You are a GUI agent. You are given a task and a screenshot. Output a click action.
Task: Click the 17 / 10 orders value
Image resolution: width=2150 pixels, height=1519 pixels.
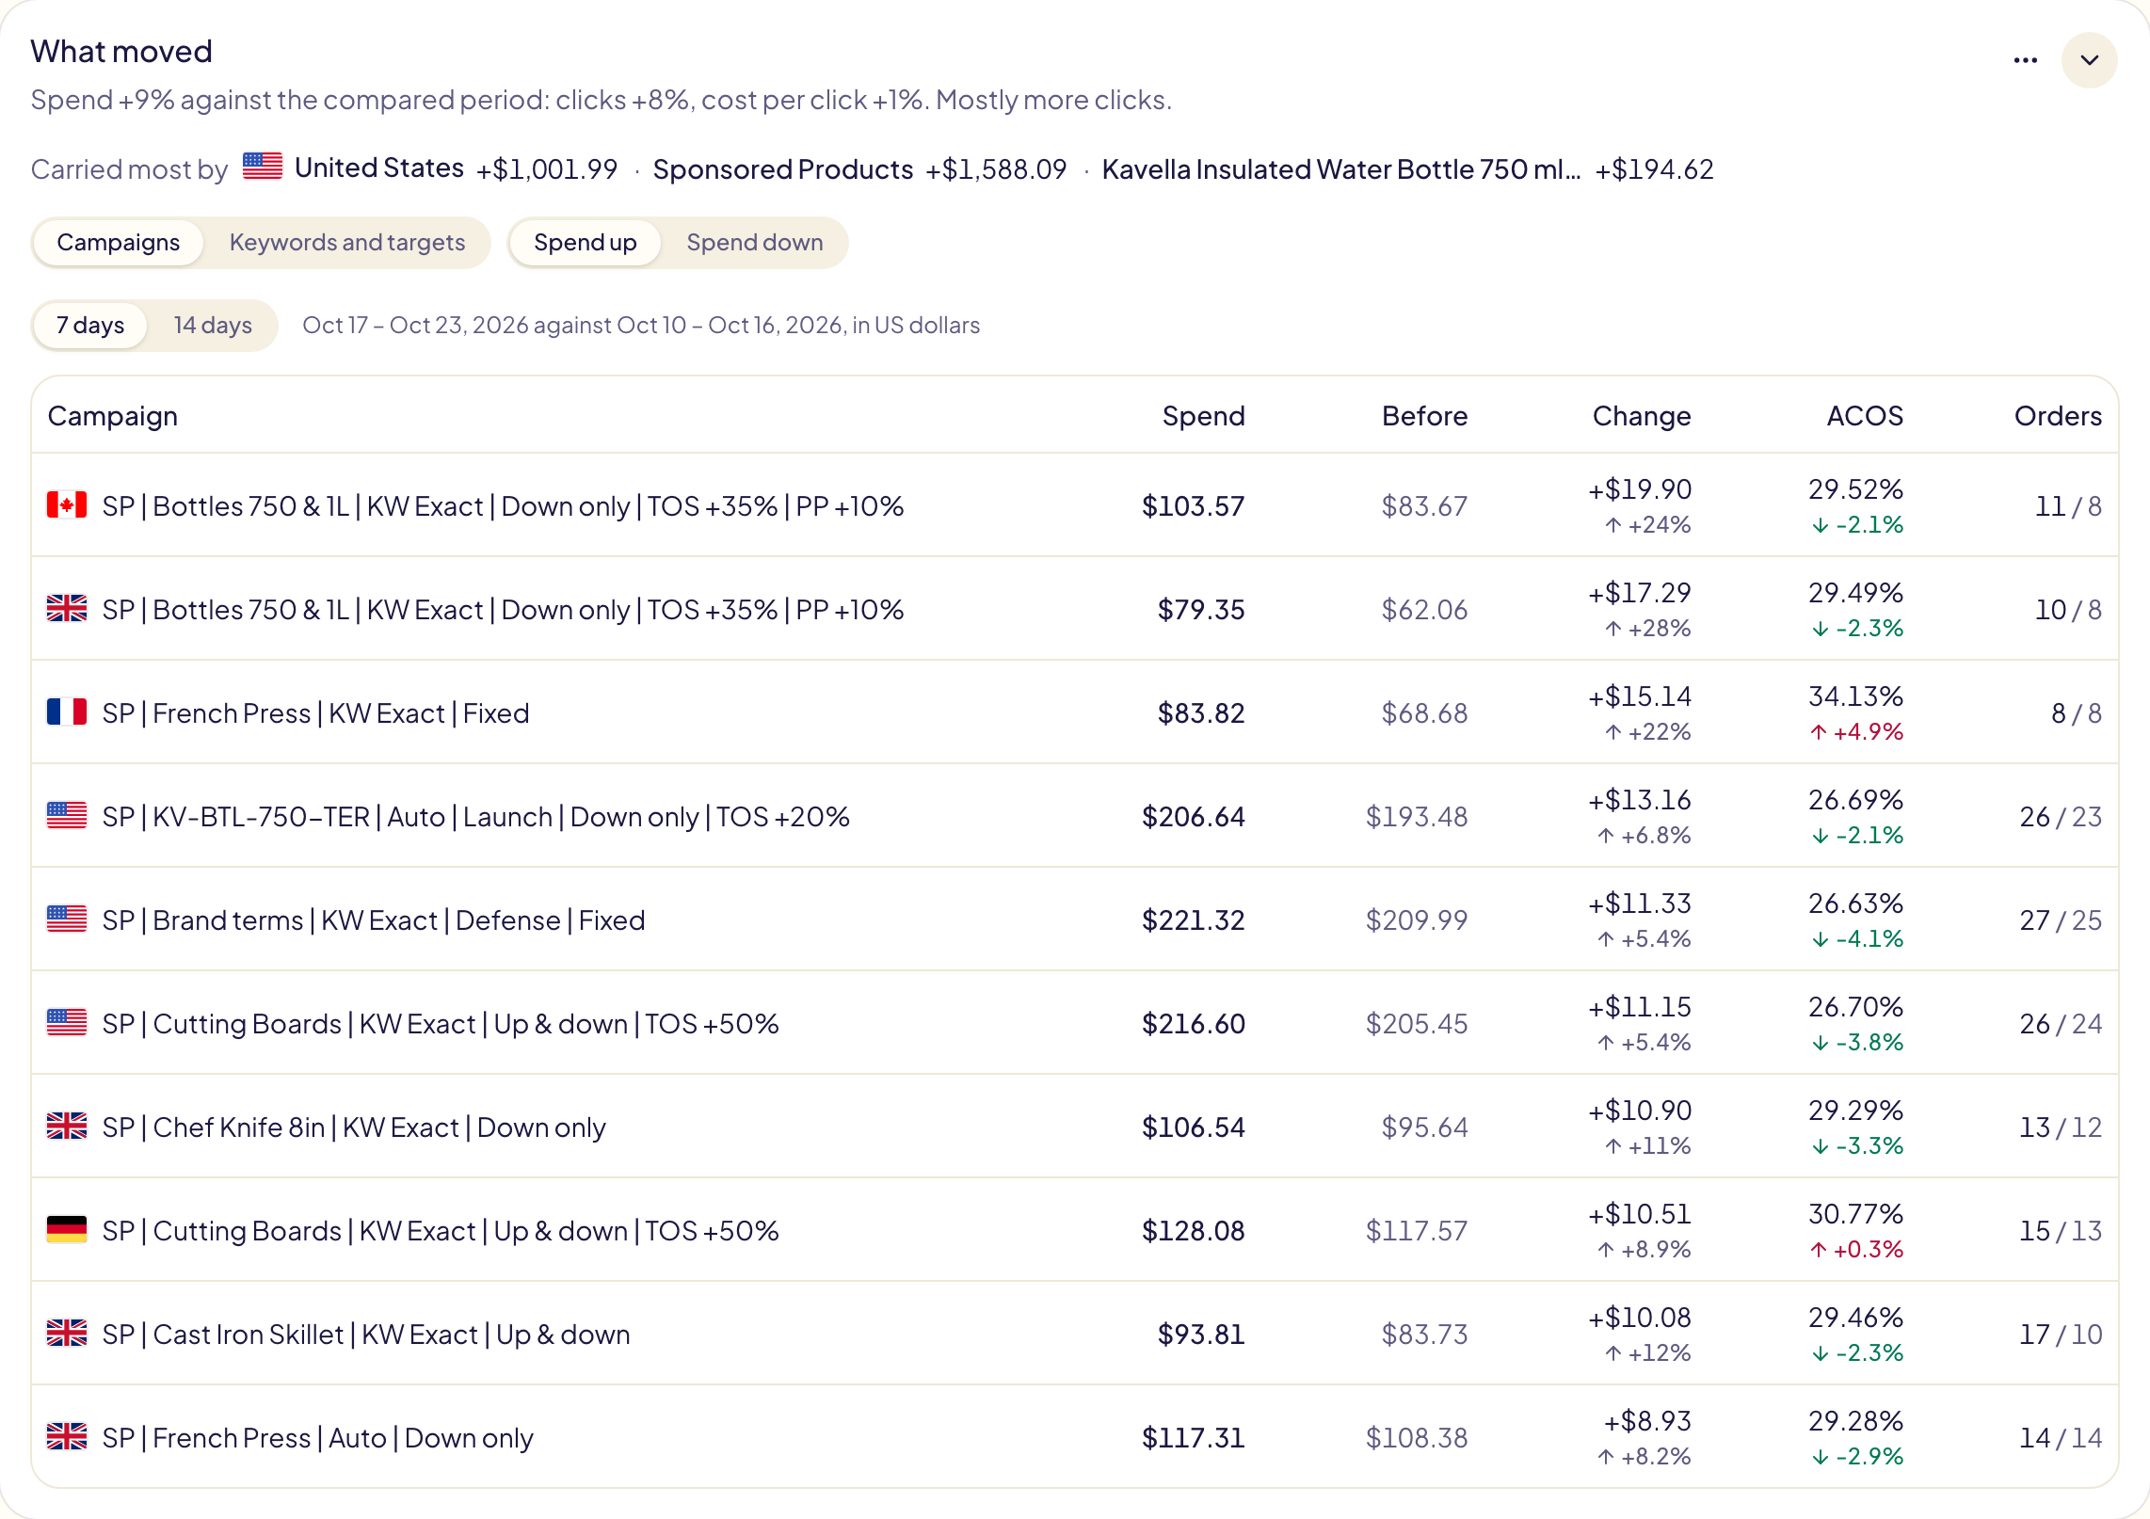[2061, 1335]
